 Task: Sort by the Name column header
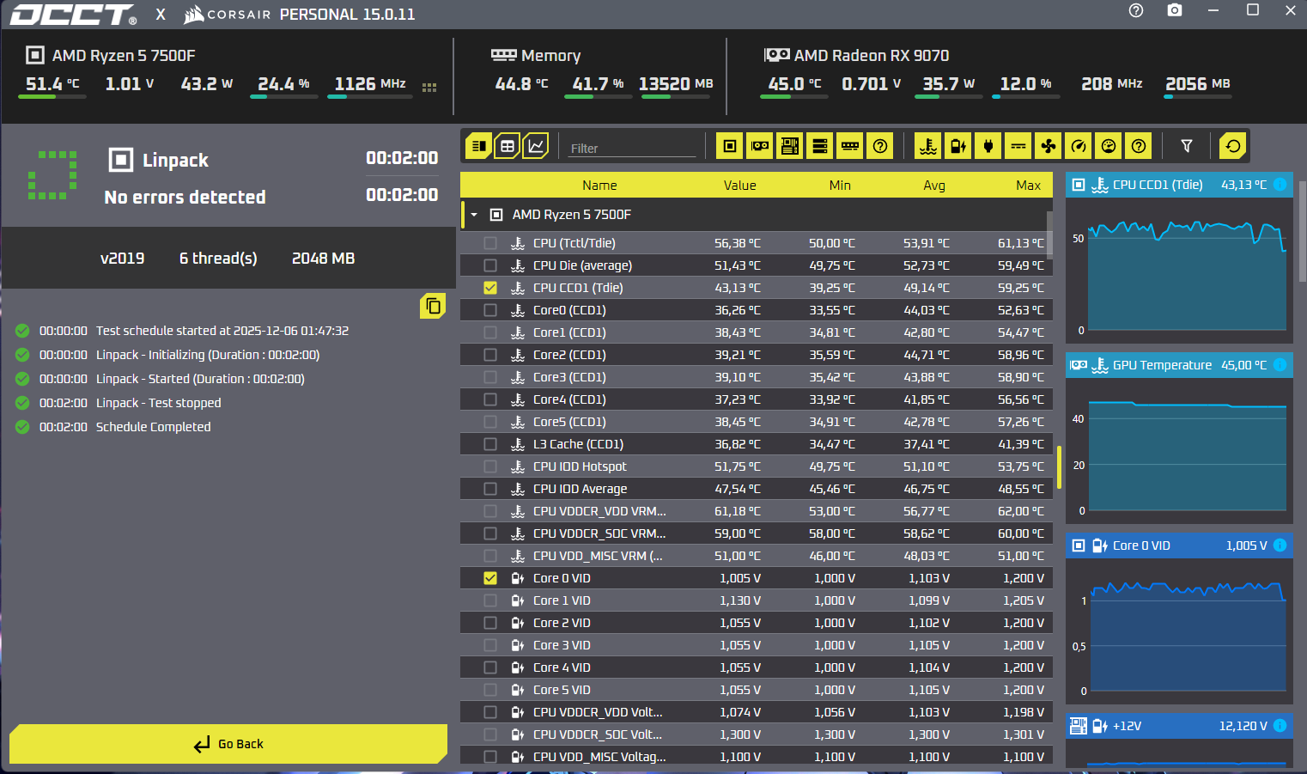pos(599,186)
